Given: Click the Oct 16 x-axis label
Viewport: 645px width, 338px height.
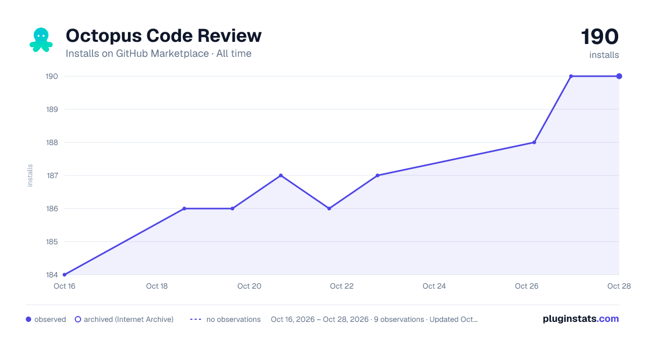Looking at the screenshot, I should [x=64, y=286].
